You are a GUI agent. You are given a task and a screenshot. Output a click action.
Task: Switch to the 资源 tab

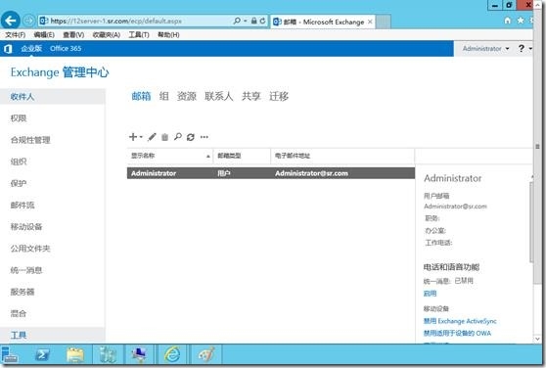[187, 96]
